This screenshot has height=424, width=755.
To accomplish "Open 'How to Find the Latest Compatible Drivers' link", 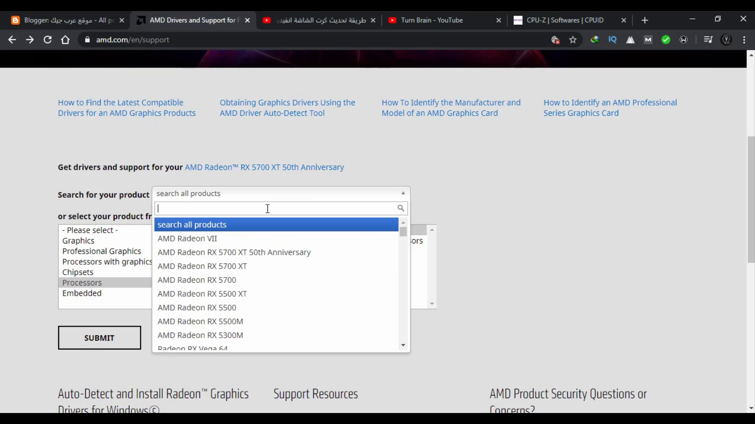I will 127,108.
